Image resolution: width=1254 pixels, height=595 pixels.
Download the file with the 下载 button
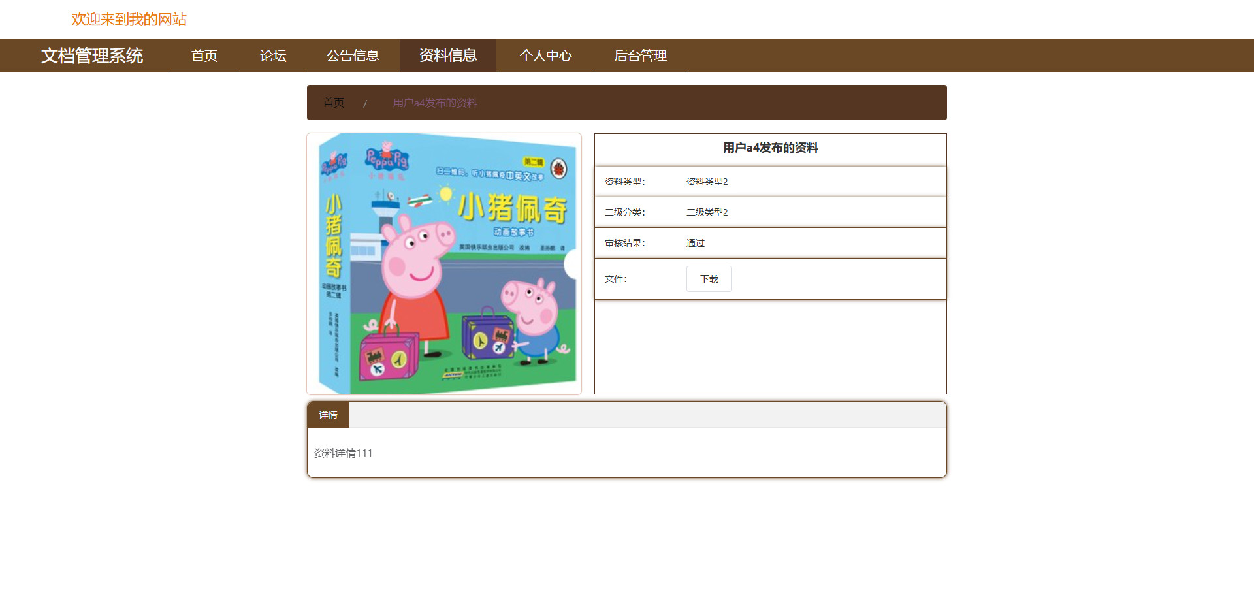coord(709,279)
